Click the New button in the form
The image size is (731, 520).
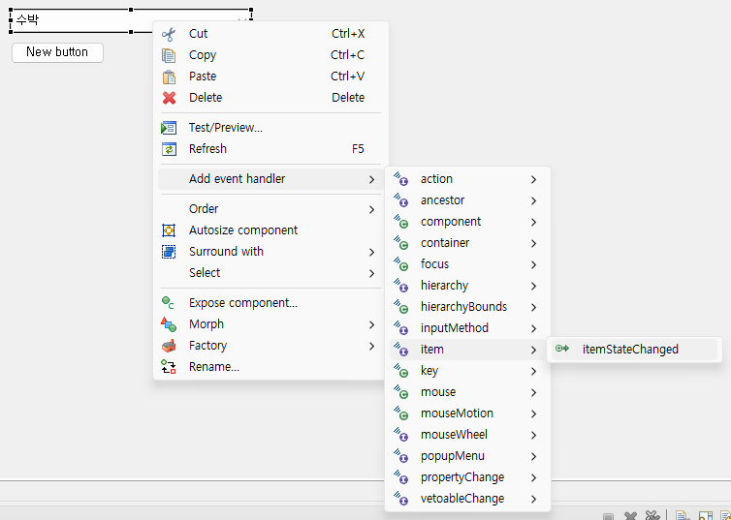click(x=57, y=52)
